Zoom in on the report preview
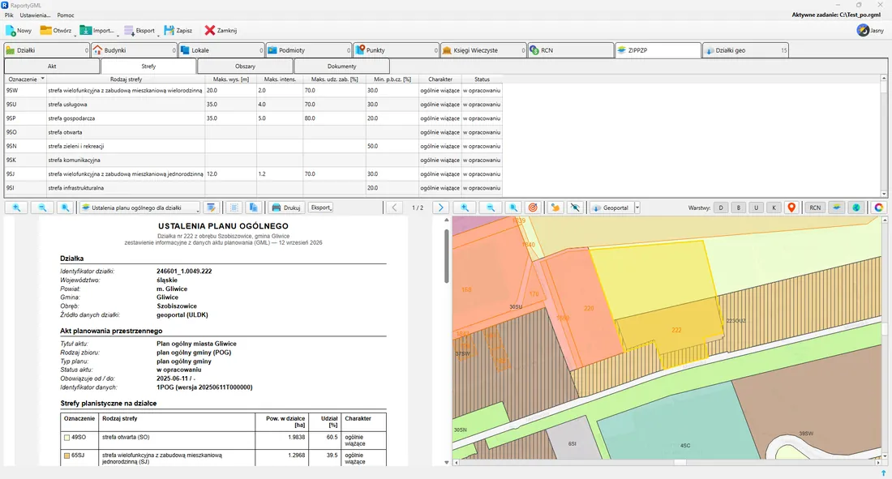Viewport: 892px width, 479px height. click(x=16, y=207)
